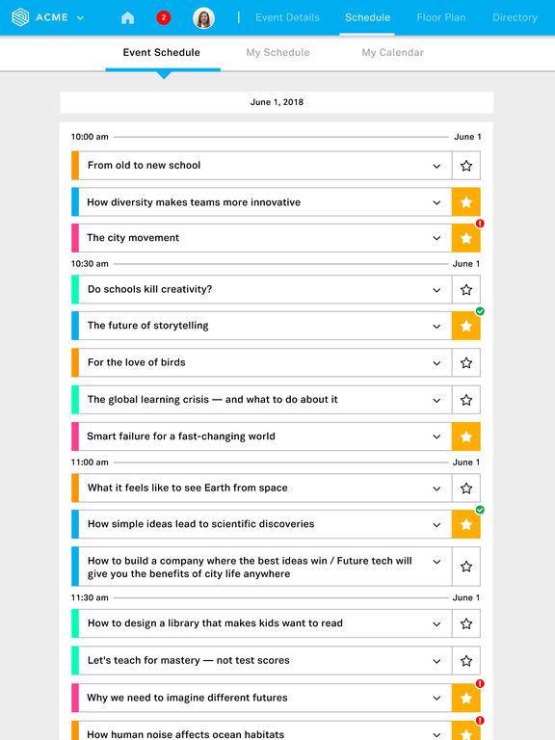Go to the Event Details page
The width and height of the screenshot is (555, 740).
tap(287, 17)
